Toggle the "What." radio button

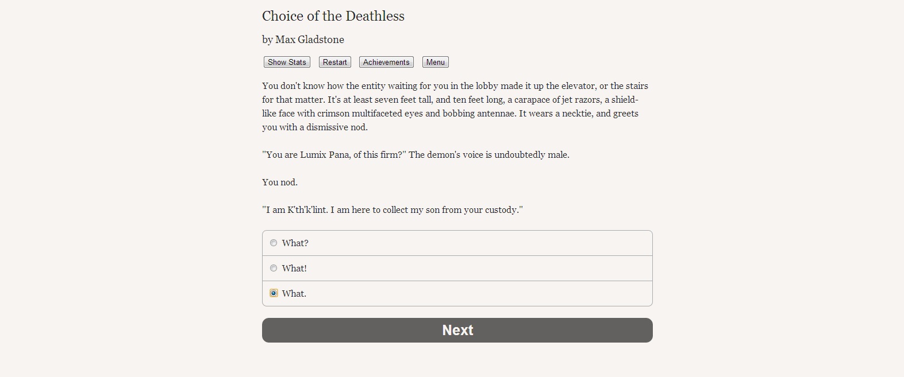click(274, 293)
